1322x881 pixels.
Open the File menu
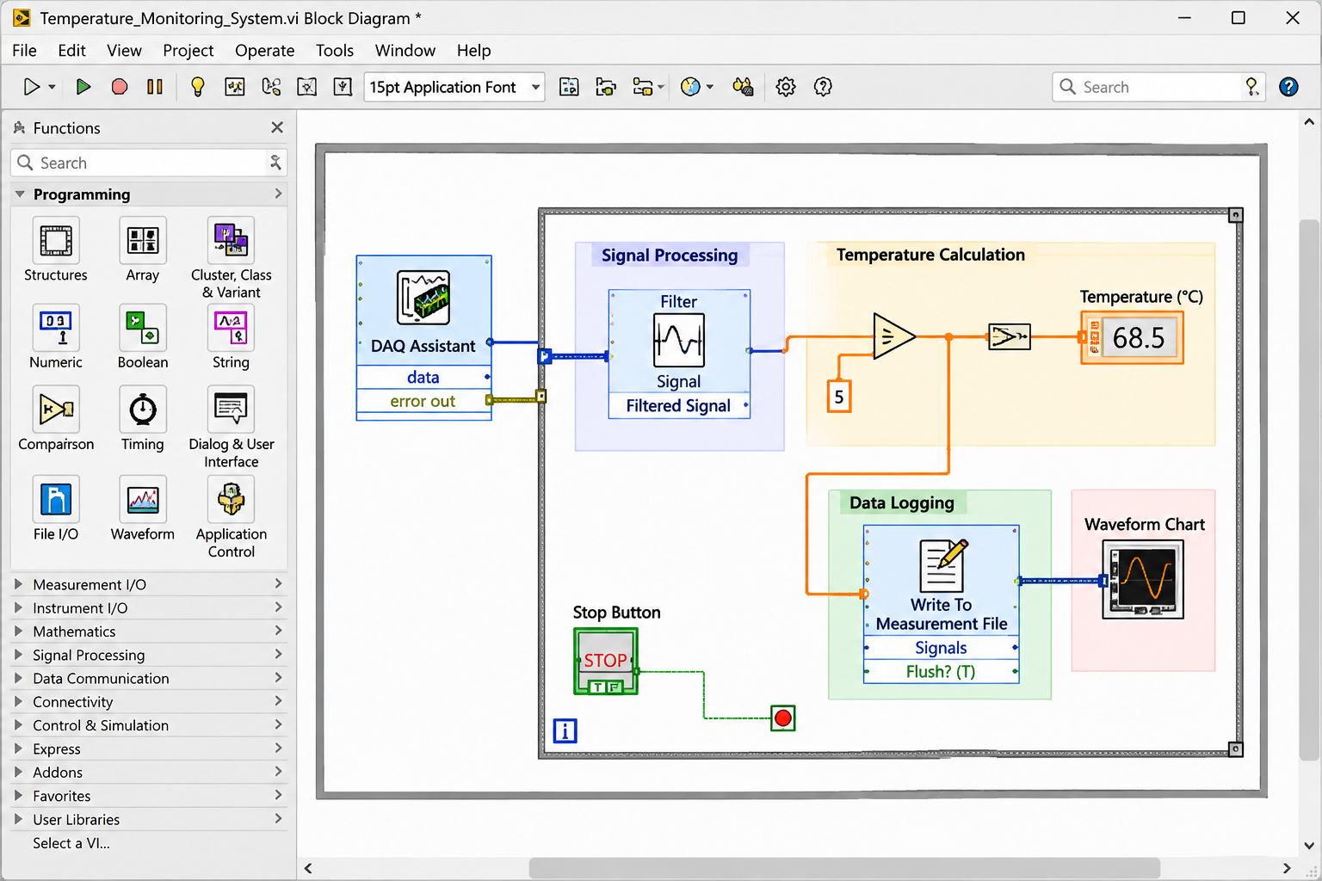24,51
